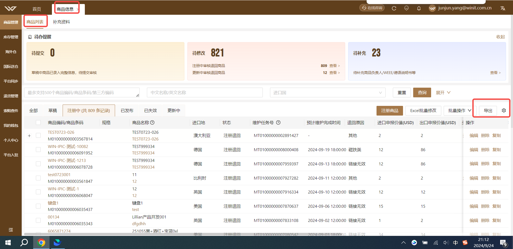Check row WIN-IPIC-测试-1
The height and width of the screenshot is (249, 513).
(x=38, y=192)
